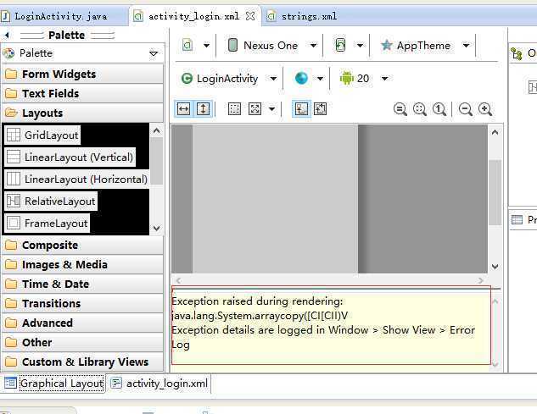Click zoom dotted-circle magnifier icon
Viewport: 537px width, 414px height.
420,109
